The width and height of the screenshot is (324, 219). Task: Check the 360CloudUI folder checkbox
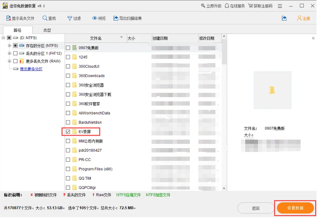tap(68, 66)
